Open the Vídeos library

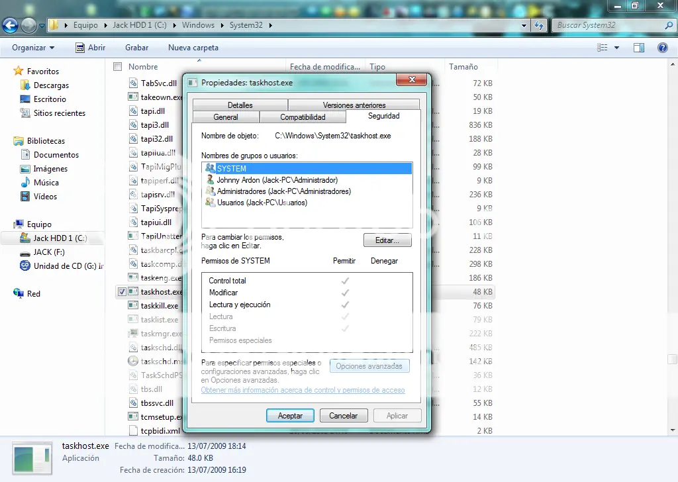pos(46,196)
